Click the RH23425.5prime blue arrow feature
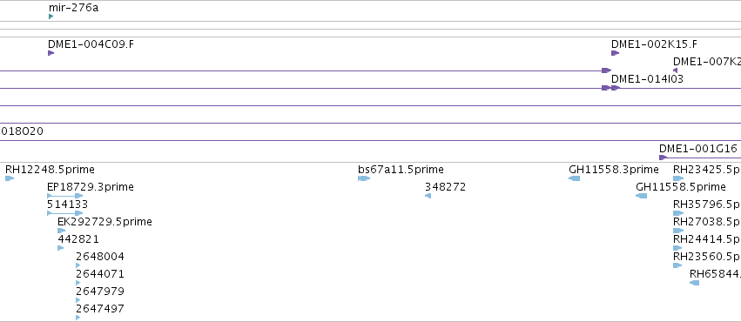The width and height of the screenshot is (741, 322). pyautogui.click(x=678, y=178)
